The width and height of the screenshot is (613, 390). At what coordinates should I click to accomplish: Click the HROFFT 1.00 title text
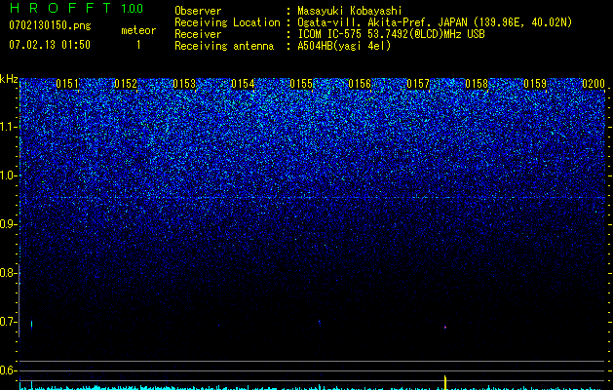[76, 8]
